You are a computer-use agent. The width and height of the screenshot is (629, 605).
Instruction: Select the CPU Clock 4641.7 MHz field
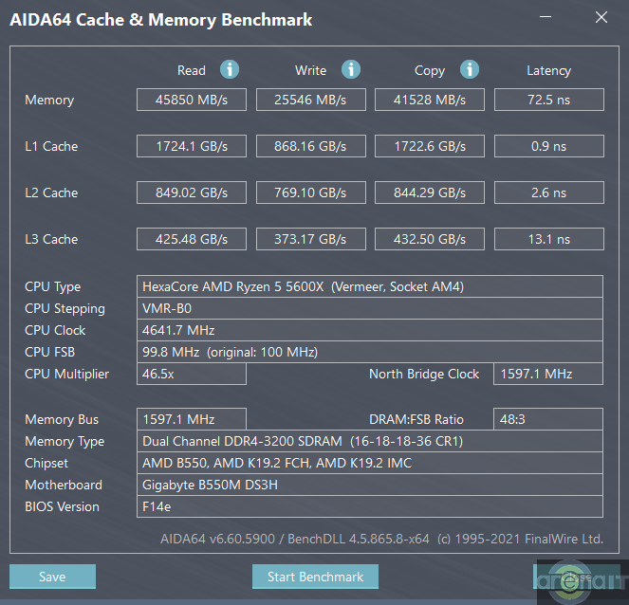point(370,330)
